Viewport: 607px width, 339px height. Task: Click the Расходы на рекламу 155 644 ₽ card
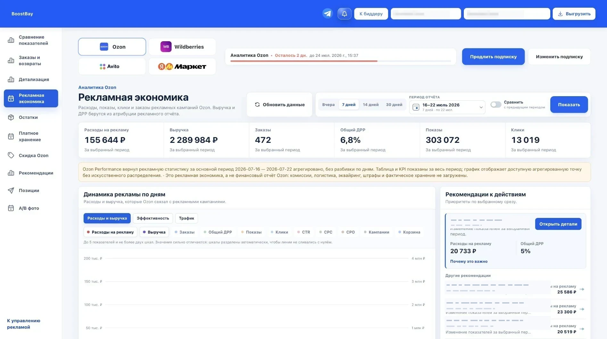[x=121, y=140]
